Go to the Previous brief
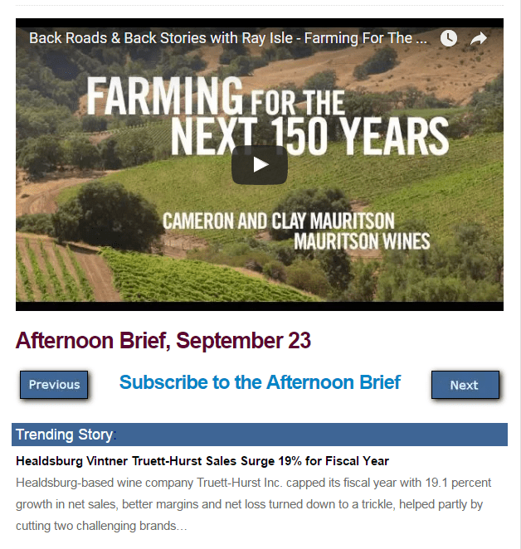The image size is (521, 549). pos(54,385)
